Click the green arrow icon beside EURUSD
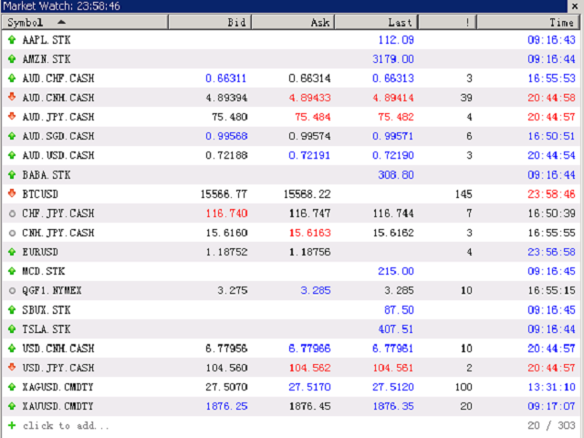Viewport: 584px width, 438px height. click(12, 252)
